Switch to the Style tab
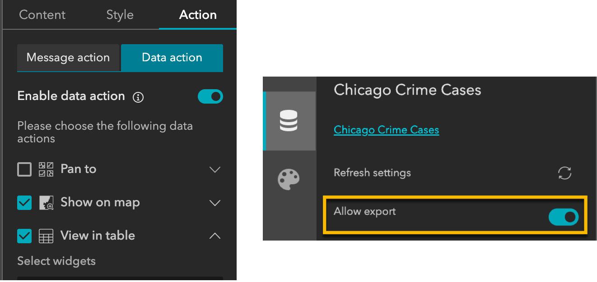The image size is (597, 282). tap(120, 15)
